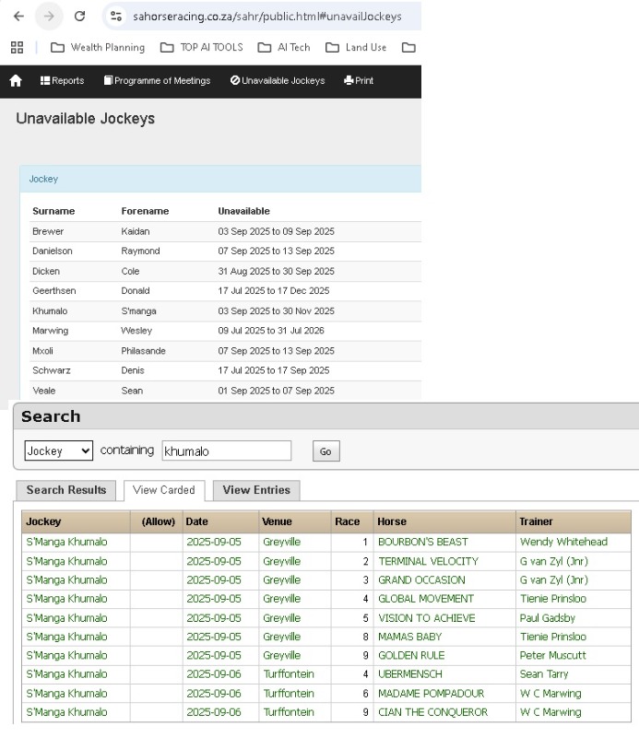Click the browser forward arrow
639x737 pixels.
49,17
